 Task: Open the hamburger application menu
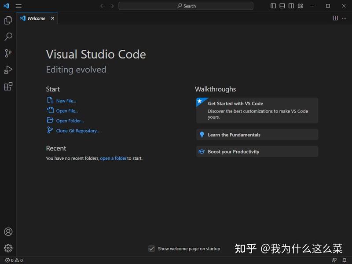pos(18,6)
